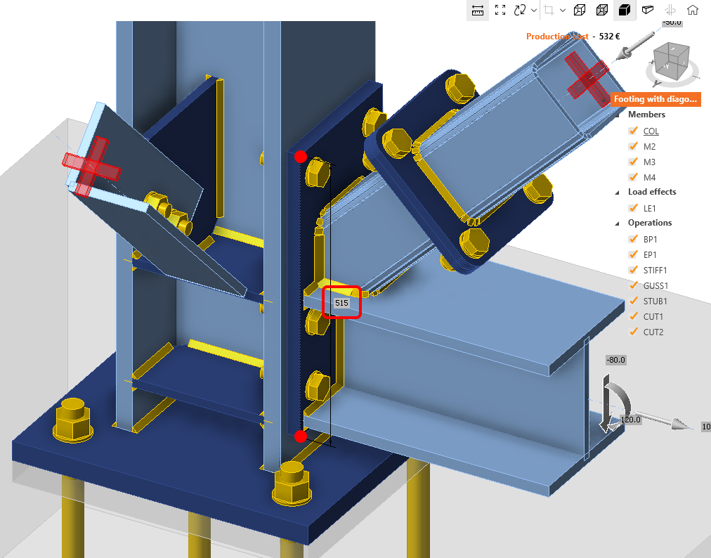This screenshot has width=711, height=558.
Task: Activate the dimension measuring tool
Action: 478,10
